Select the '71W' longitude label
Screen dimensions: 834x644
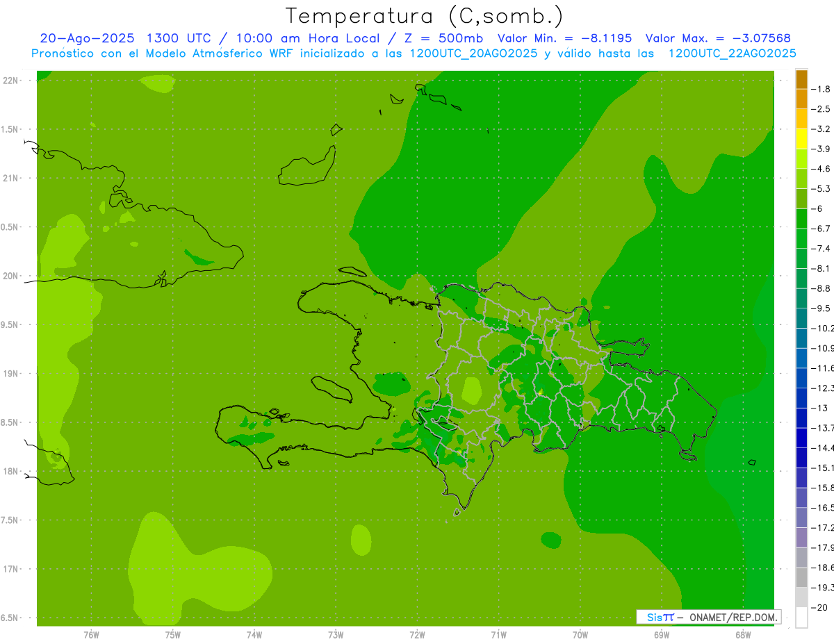[498, 635]
